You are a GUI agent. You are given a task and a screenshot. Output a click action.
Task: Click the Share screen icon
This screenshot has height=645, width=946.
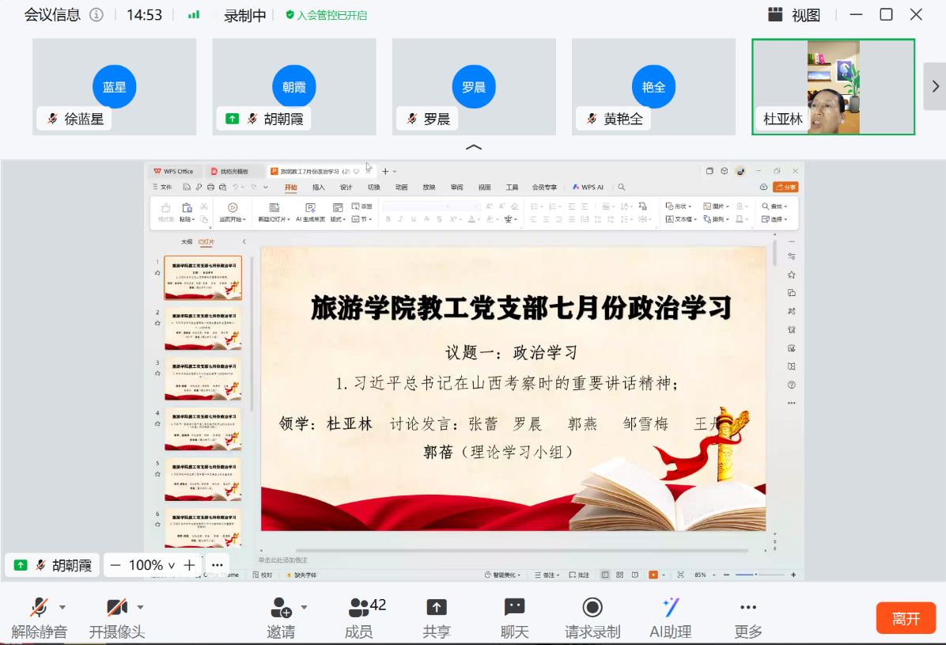436,608
